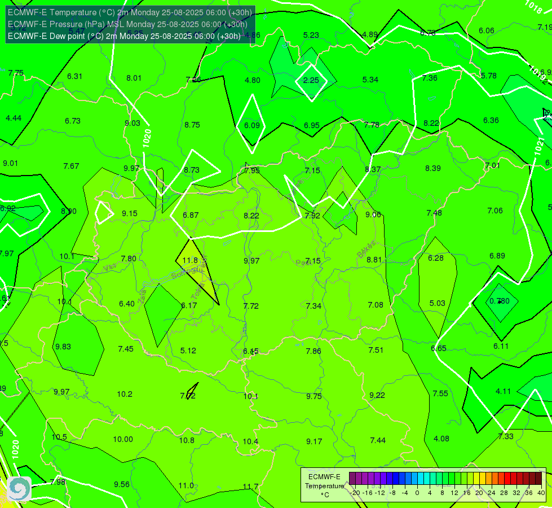Click the 9.17 value on the map
This screenshot has height=508, width=552.
pyautogui.click(x=314, y=441)
